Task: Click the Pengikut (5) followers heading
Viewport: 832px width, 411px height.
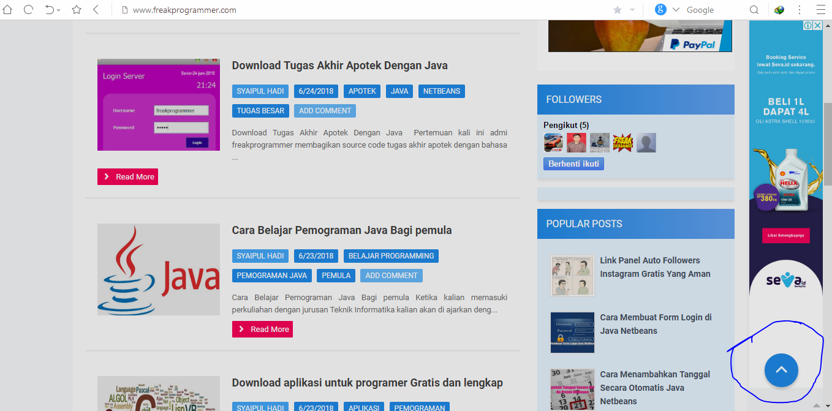Action: [566, 125]
